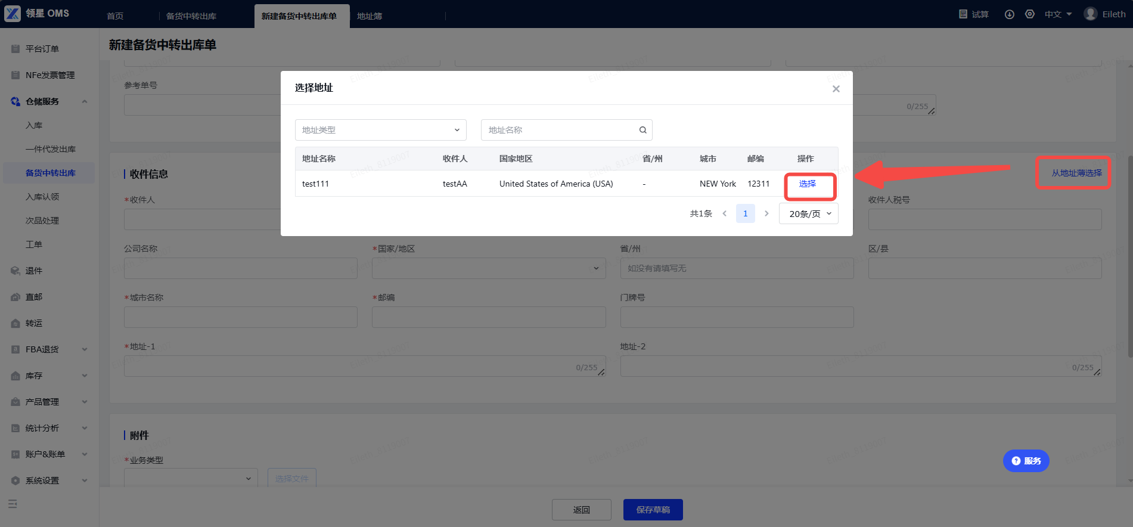Click the 平台订单 sidebar icon
The height and width of the screenshot is (527, 1133).
(x=15, y=49)
